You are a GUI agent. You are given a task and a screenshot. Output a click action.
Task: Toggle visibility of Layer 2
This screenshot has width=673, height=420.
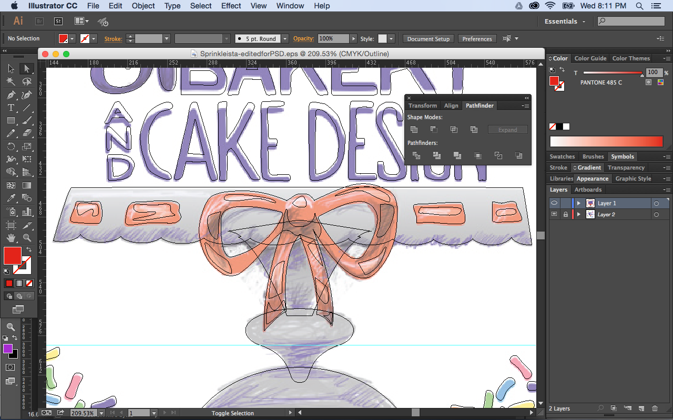554,214
